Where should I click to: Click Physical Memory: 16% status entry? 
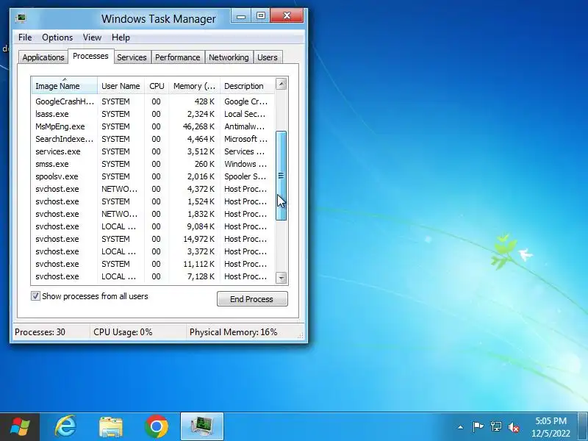[x=233, y=332]
